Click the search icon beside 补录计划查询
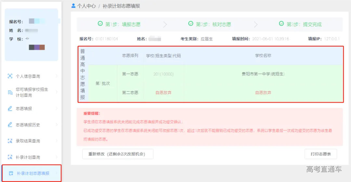Screen dimensions: 351x182 click(10, 157)
